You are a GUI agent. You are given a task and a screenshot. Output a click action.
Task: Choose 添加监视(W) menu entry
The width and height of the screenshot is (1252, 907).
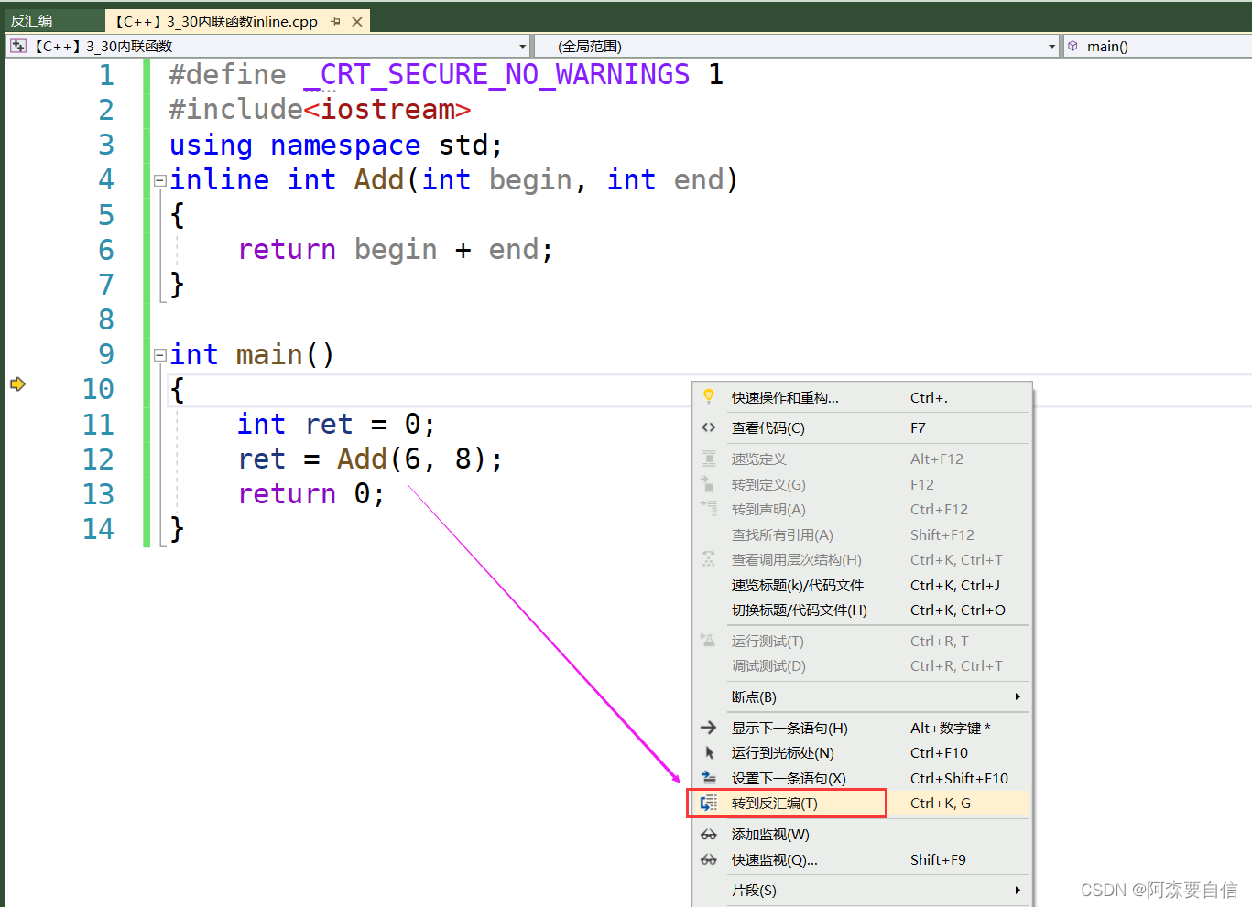tap(862, 834)
